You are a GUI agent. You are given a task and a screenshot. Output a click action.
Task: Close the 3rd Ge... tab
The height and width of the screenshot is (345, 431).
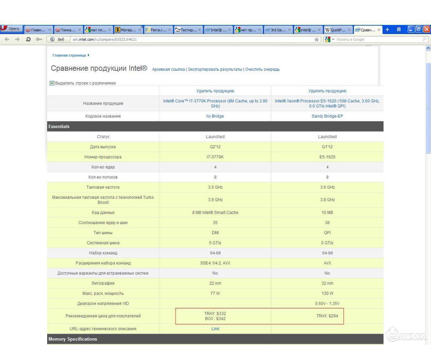tap(289, 30)
